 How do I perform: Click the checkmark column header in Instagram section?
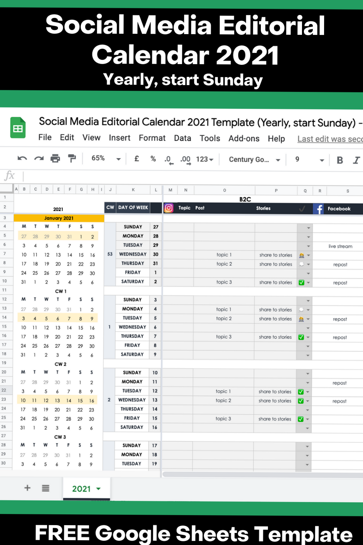302,208
